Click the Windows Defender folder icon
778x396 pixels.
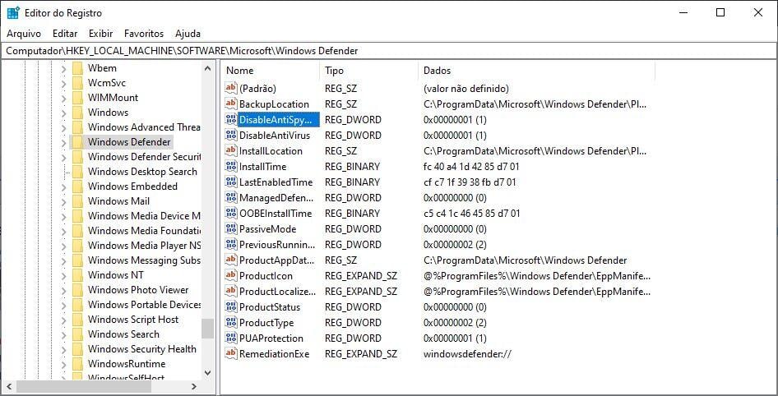(x=77, y=142)
